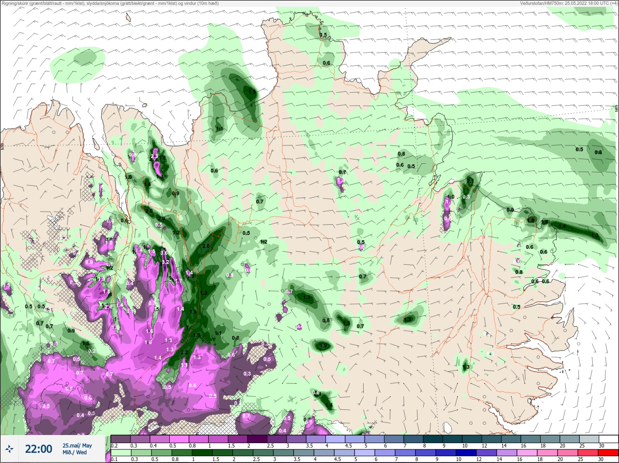
Task: Click the 2.3 precipitation value on the map
Action: click(x=154, y=156)
